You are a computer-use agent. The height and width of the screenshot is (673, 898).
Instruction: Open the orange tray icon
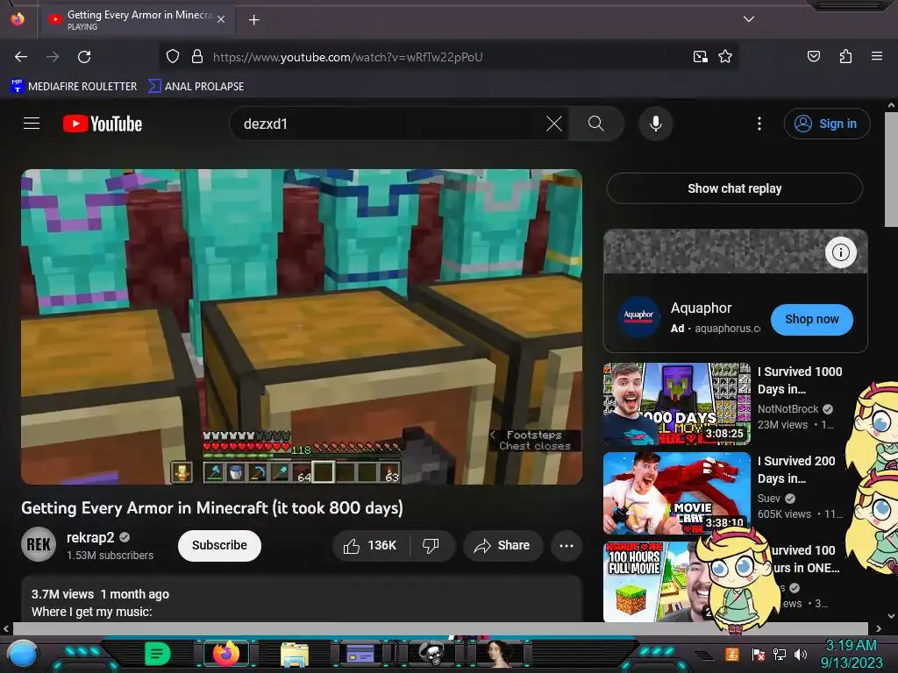pos(732,654)
